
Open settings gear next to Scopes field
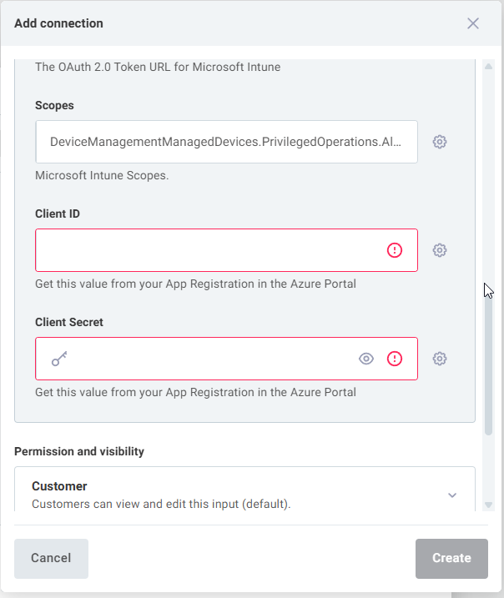440,142
